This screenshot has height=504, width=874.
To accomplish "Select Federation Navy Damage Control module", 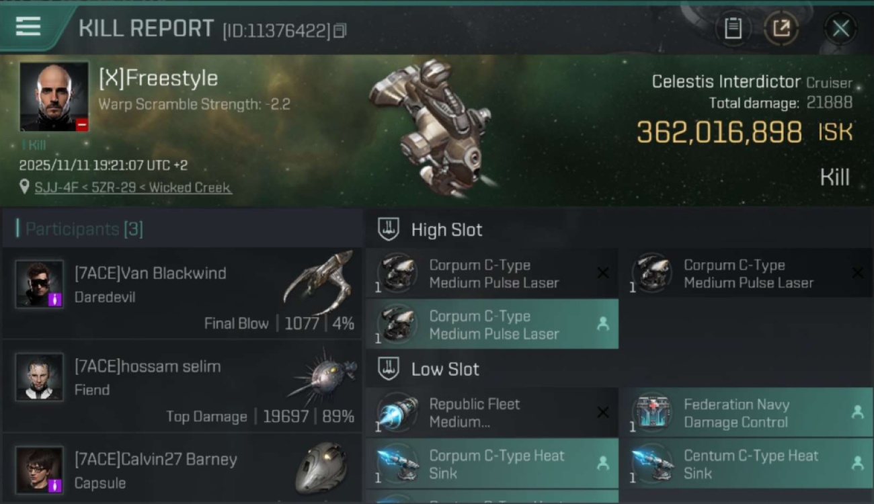I will point(746,413).
